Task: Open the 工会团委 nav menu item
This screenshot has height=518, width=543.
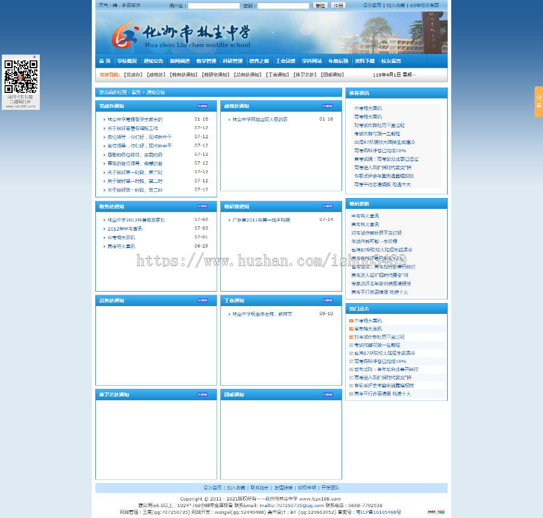Action: pyautogui.click(x=285, y=61)
